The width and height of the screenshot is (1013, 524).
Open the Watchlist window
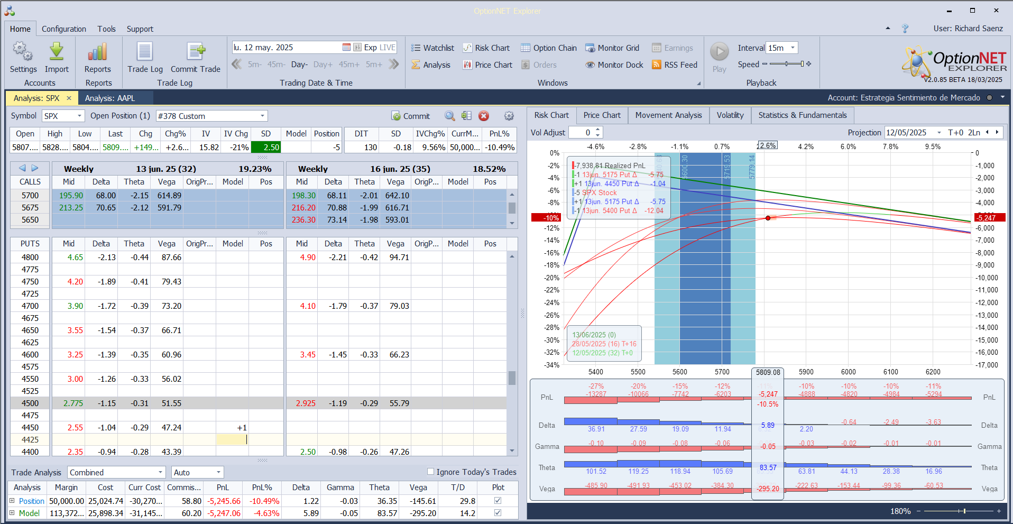(432, 48)
